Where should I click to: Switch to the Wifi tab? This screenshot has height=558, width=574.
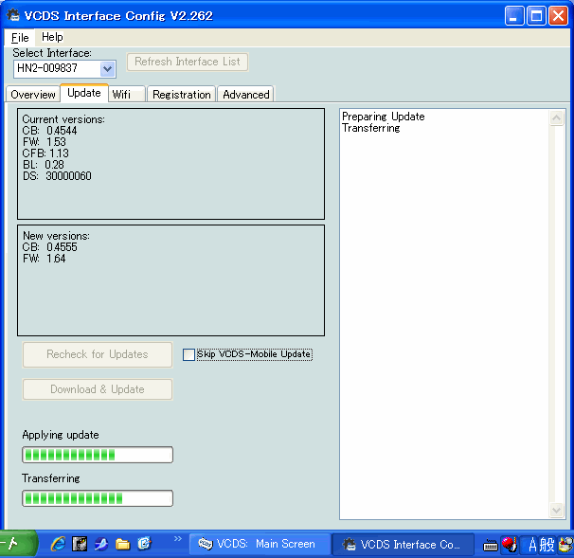[x=127, y=95]
